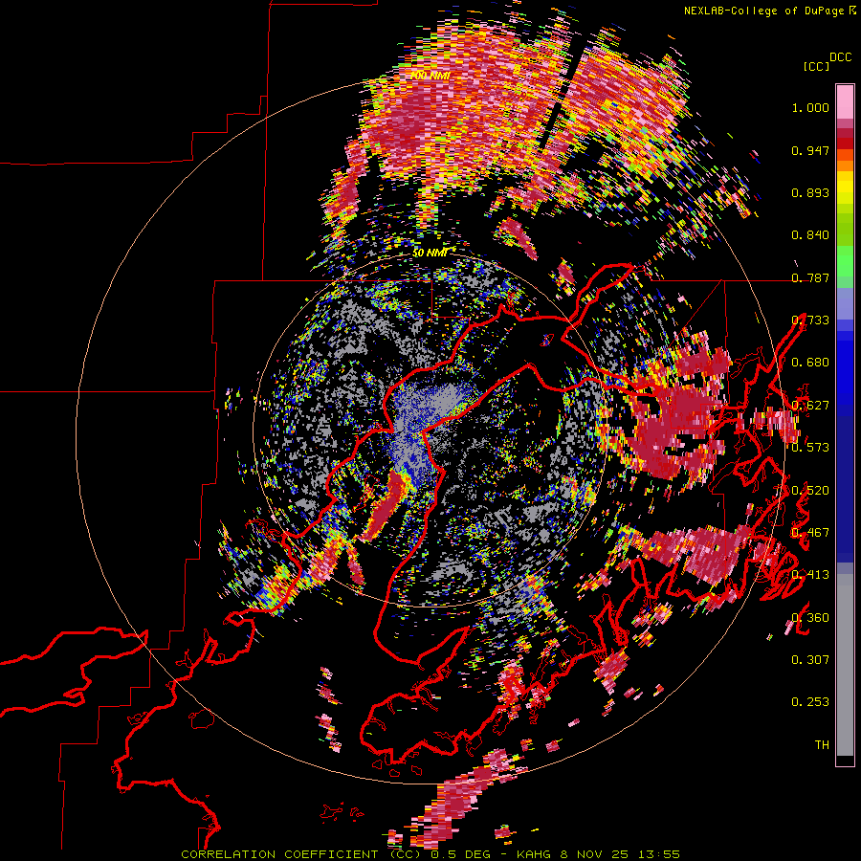The width and height of the screenshot is (861, 861).
Task: Click the [CC] units label
Action: [817, 66]
